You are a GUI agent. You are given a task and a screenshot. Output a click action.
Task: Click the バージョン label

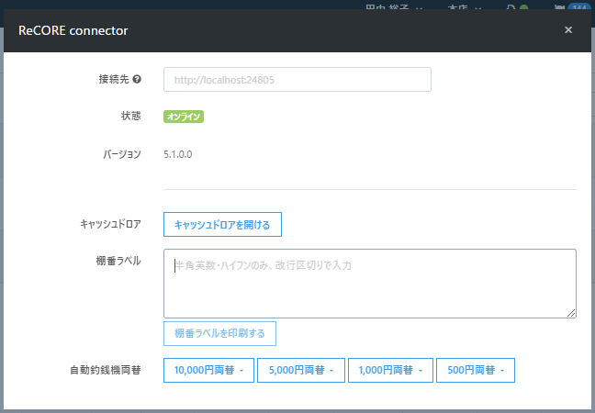point(122,154)
